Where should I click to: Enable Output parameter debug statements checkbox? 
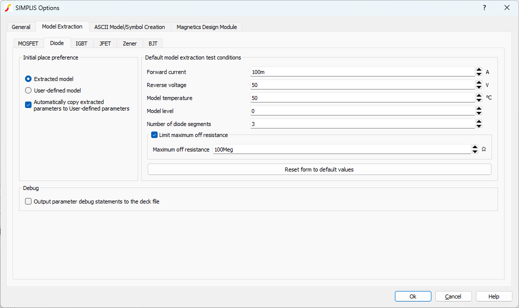point(29,201)
